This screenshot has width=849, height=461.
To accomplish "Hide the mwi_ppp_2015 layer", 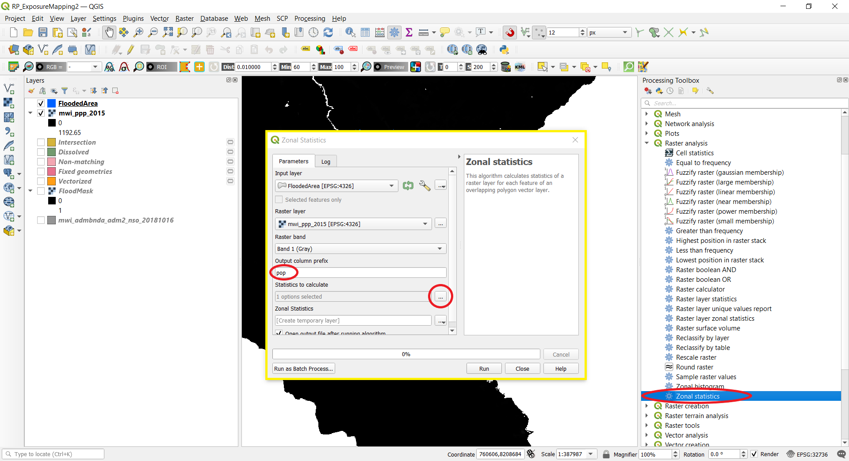I will (x=40, y=113).
